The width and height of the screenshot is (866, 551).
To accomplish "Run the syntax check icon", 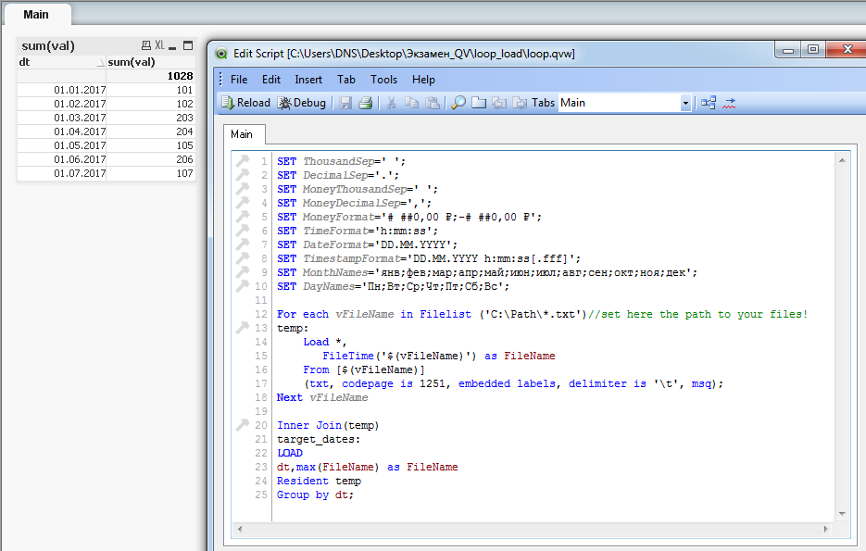I will click(730, 103).
